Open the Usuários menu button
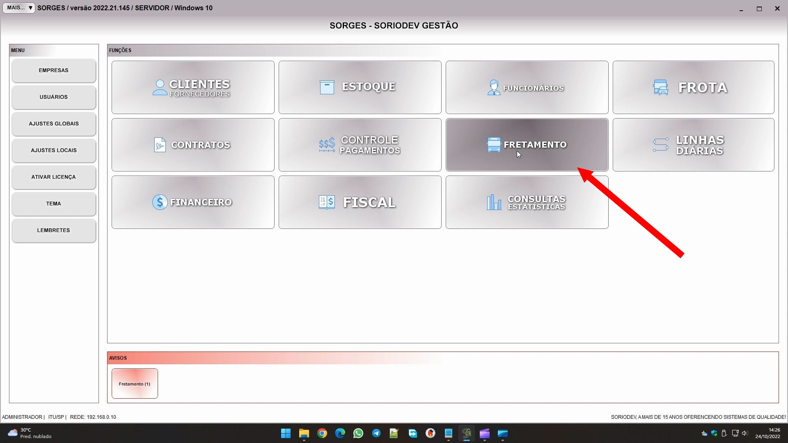The image size is (788, 443). (54, 97)
